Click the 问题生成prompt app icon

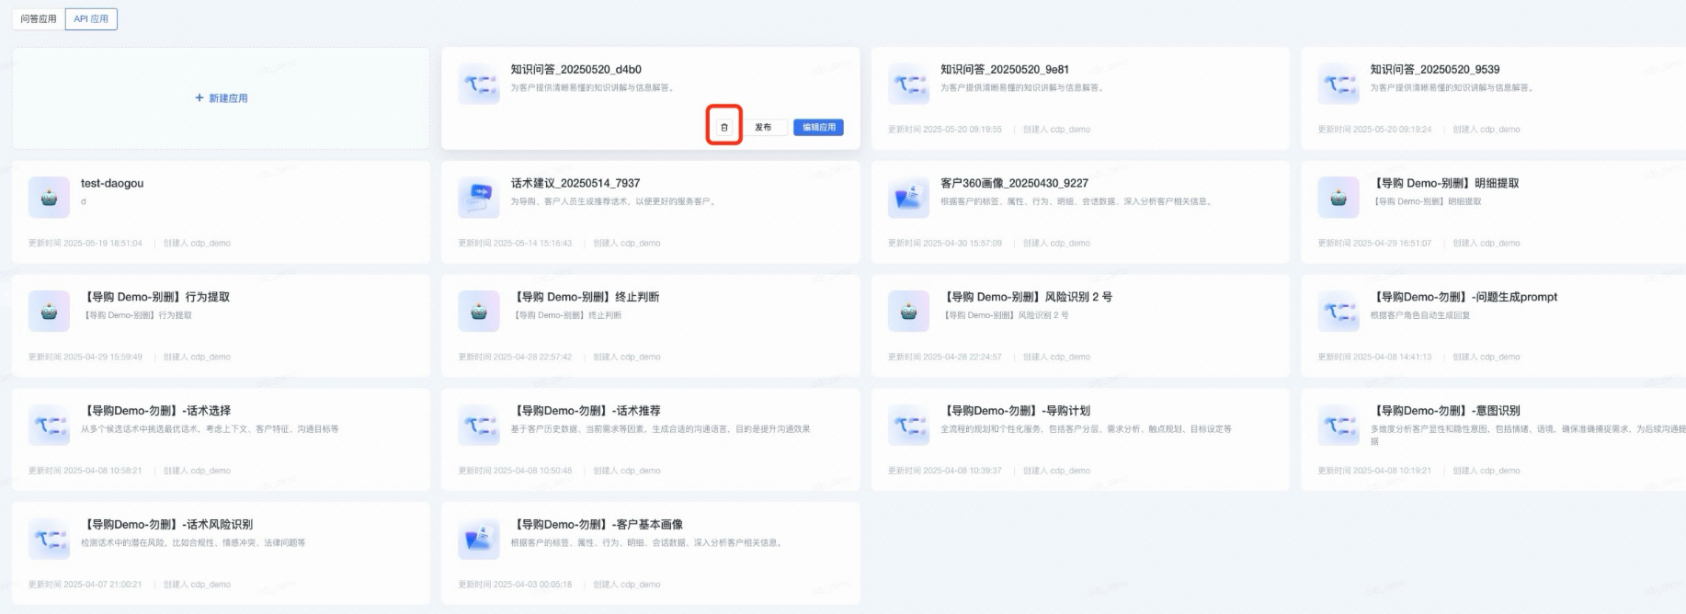point(1339,312)
